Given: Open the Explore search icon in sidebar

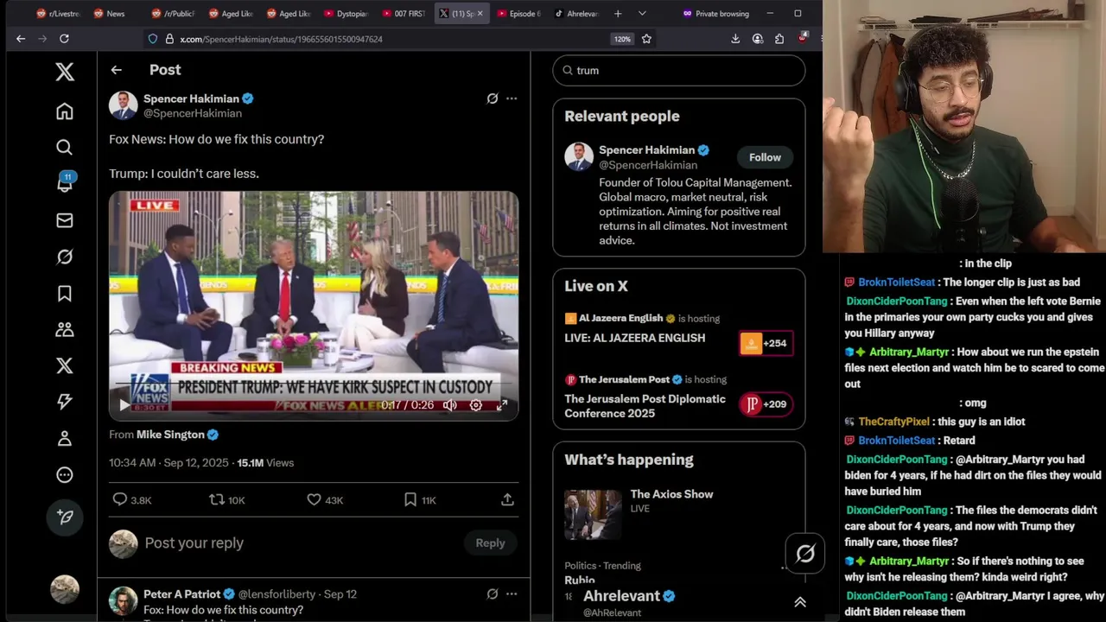Looking at the screenshot, I should click(65, 148).
